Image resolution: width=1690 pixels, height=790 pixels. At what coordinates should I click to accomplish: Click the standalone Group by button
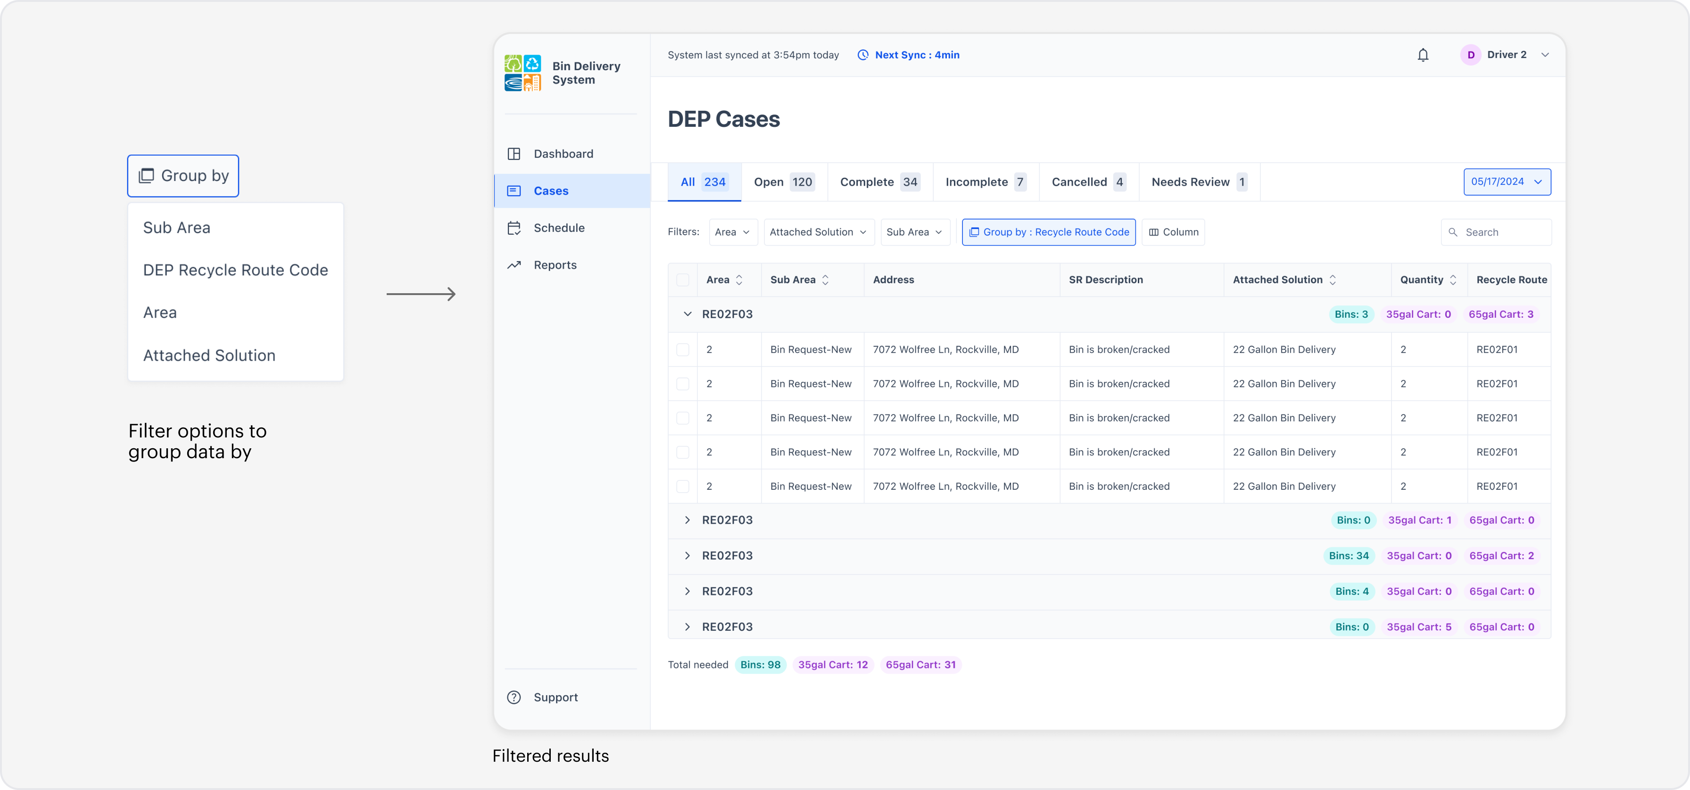click(x=183, y=176)
